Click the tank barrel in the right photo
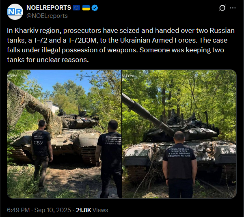The width and height of the screenshot is (244, 217). click(x=148, y=115)
